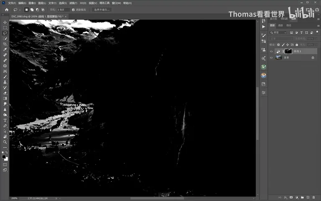Toggle lock image pixels brush icon
The height and width of the screenshot is (201, 321).
pyautogui.click(x=283, y=45)
